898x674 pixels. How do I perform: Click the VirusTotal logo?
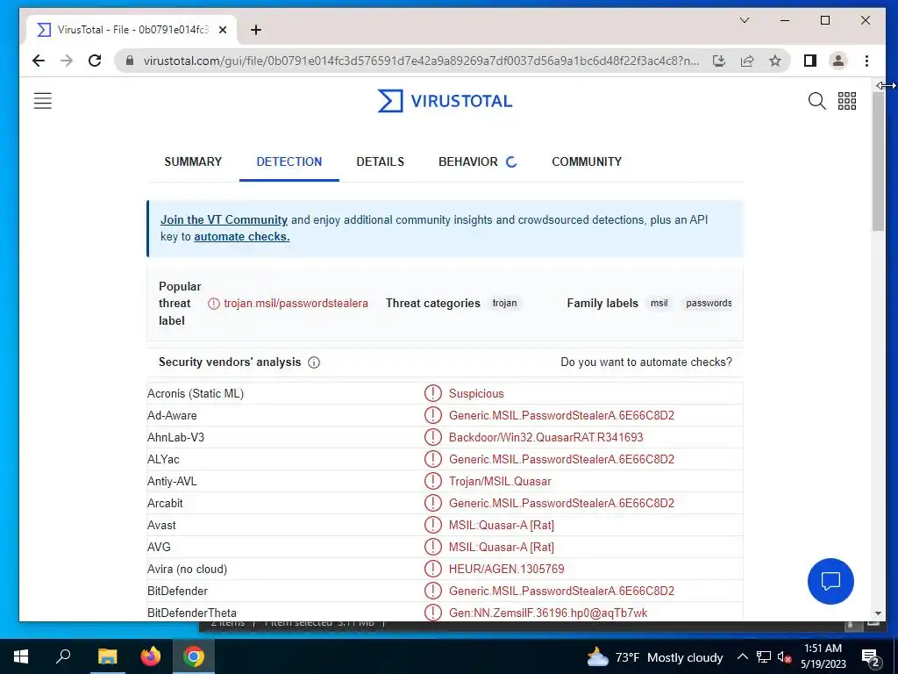tap(445, 101)
